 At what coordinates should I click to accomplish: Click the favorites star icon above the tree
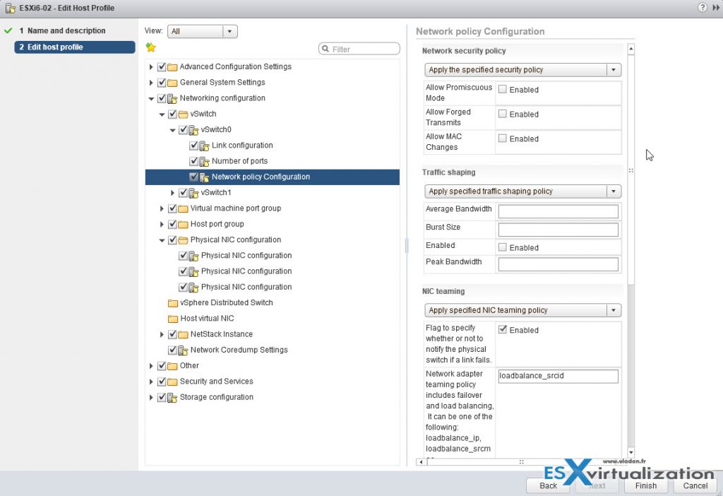150,48
